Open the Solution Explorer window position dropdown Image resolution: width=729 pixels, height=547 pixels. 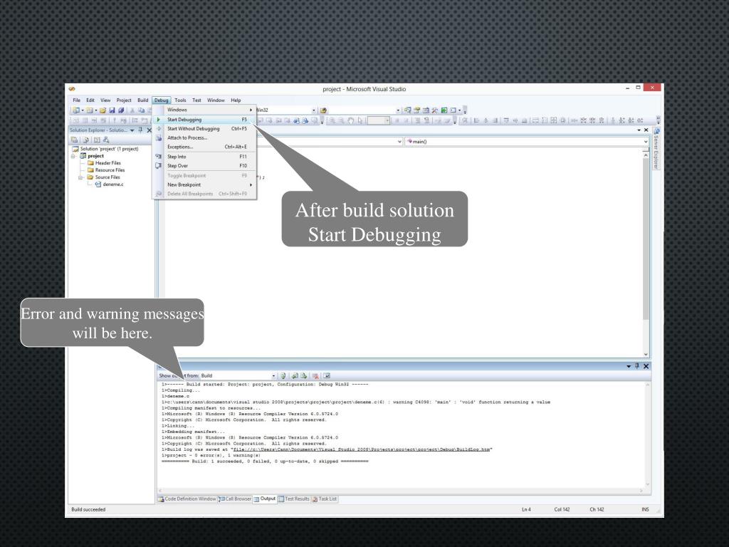tap(132, 131)
